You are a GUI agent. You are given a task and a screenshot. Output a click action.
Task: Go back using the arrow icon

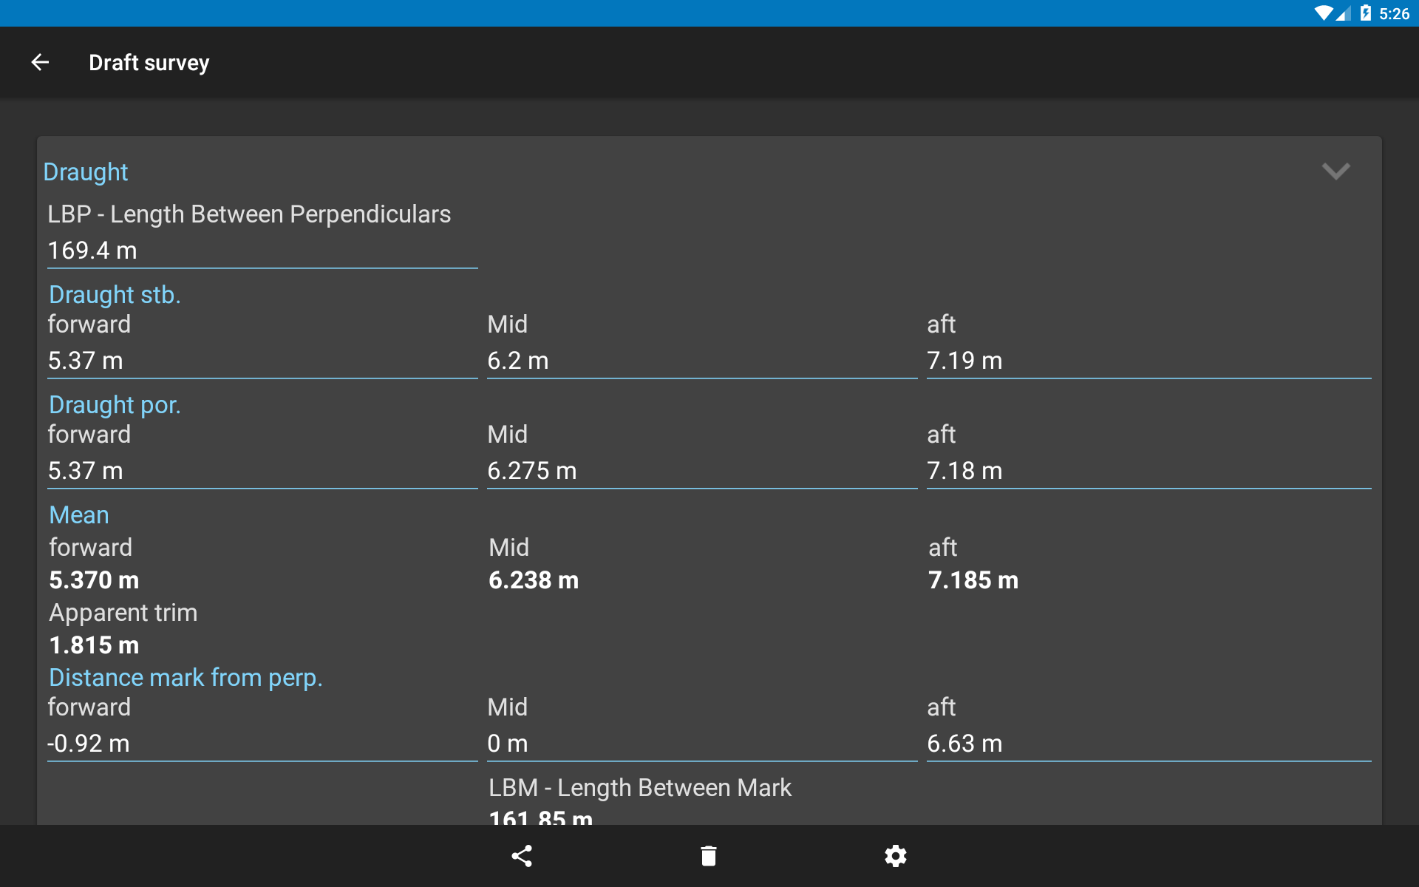tap(41, 63)
